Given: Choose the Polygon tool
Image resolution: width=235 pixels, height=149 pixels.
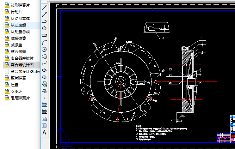Looking at the screenshot, I should 44,28.
